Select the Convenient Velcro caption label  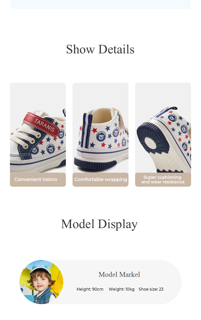tap(36, 180)
